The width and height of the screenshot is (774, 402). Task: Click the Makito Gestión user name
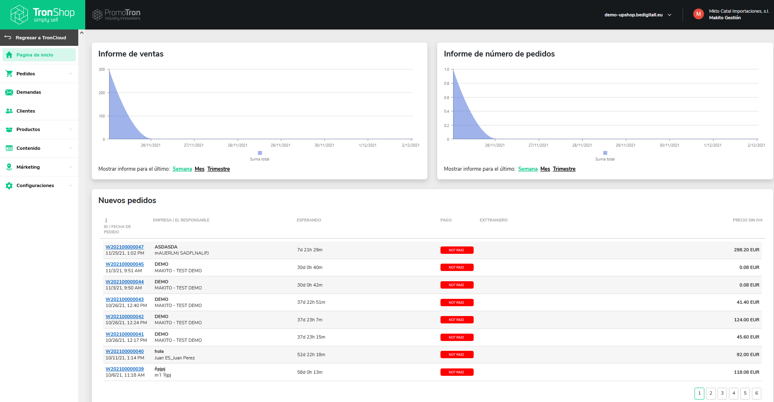click(x=725, y=18)
